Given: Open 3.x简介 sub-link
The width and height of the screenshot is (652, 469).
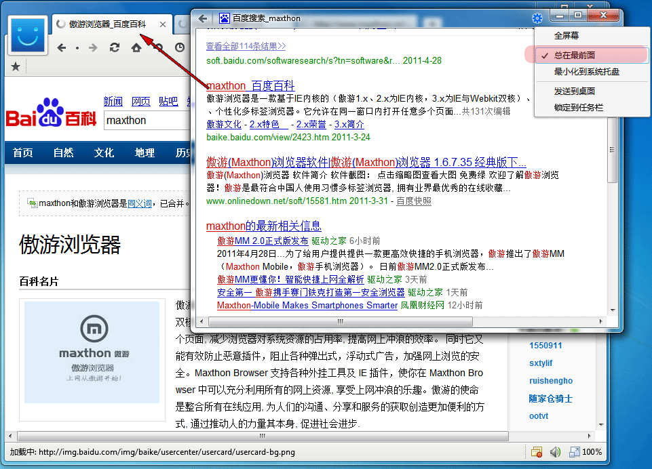Looking at the screenshot, I should coord(349,124).
